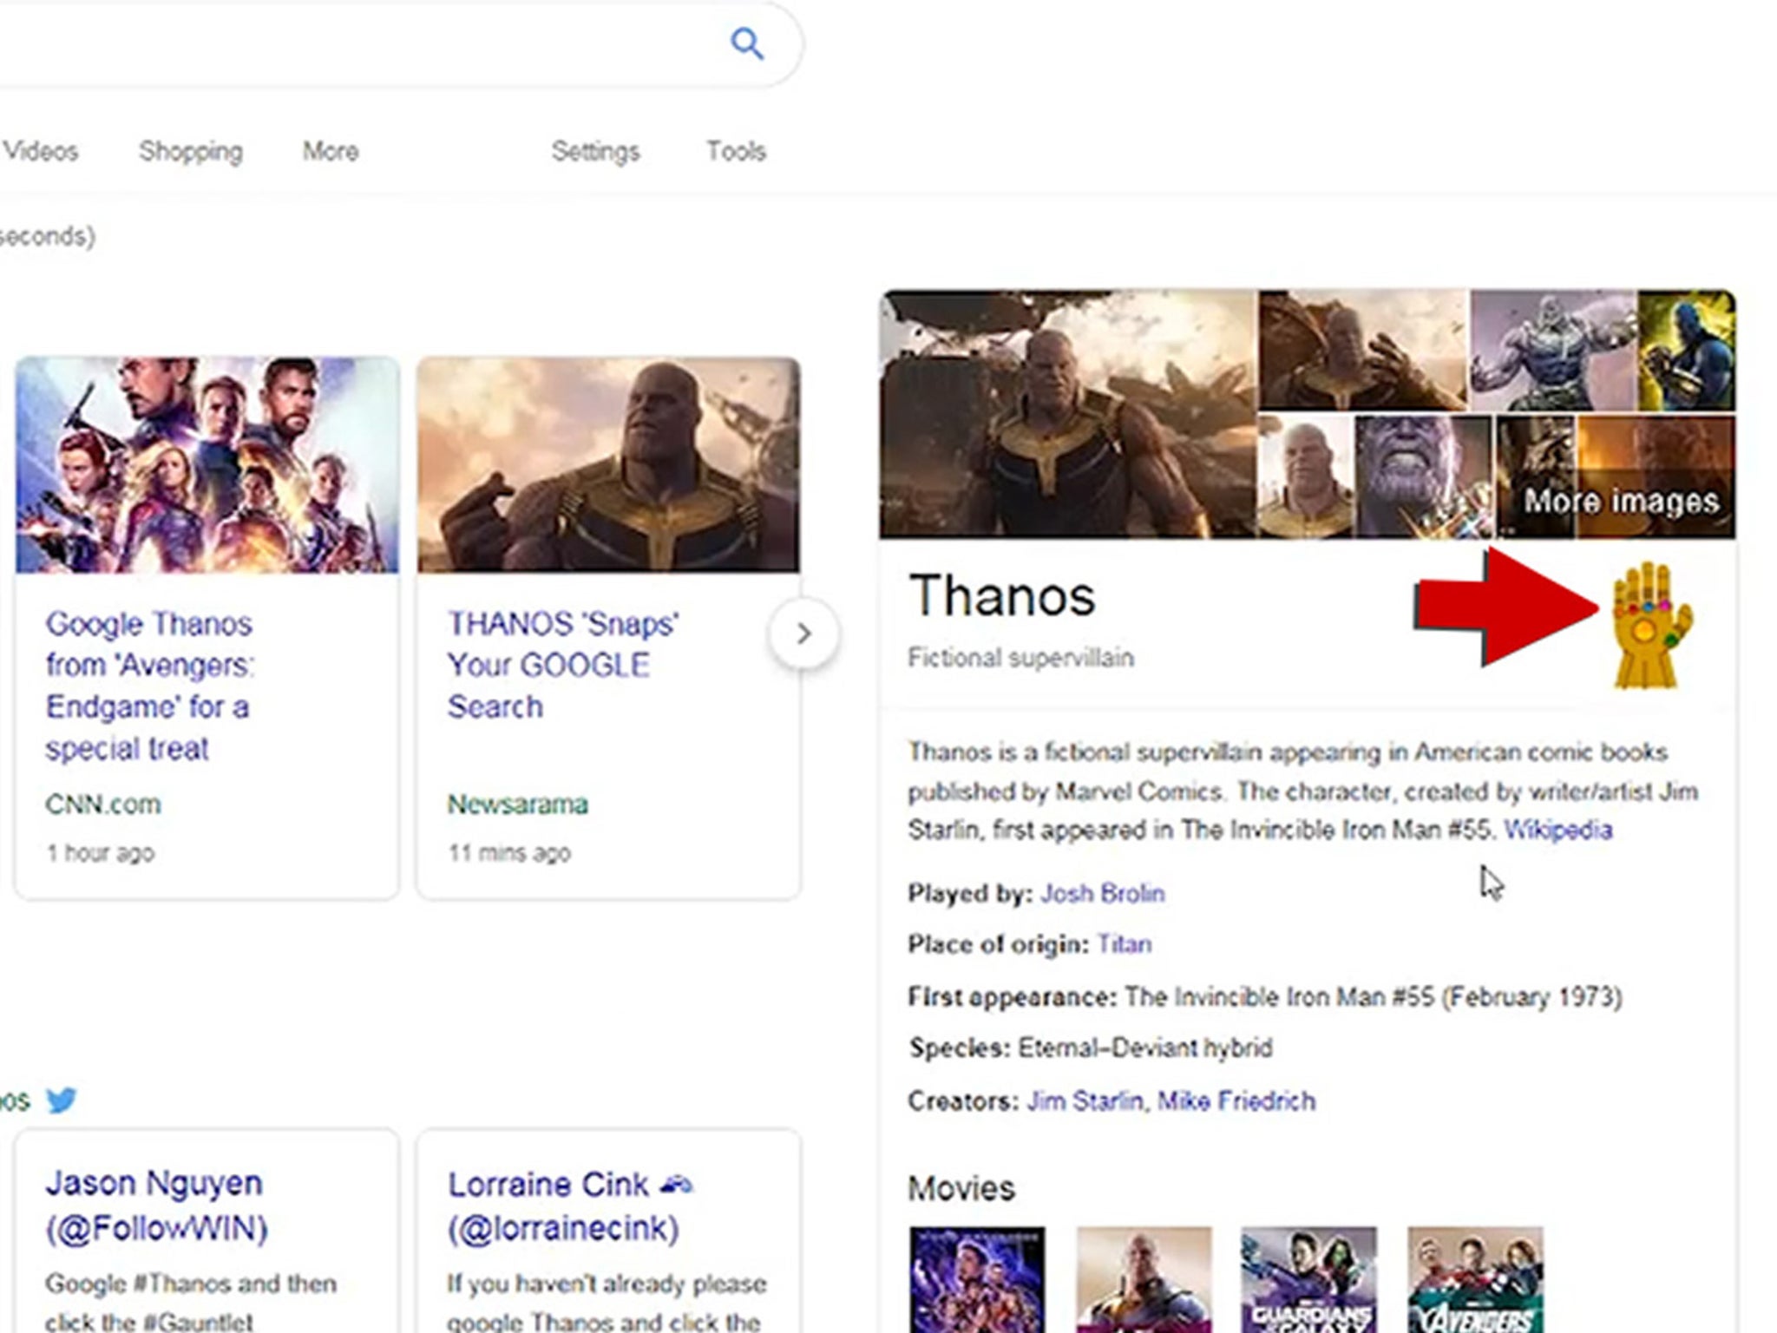The width and height of the screenshot is (1777, 1333).
Task: Click the '11 mins ago' timestamp
Action: 509,853
